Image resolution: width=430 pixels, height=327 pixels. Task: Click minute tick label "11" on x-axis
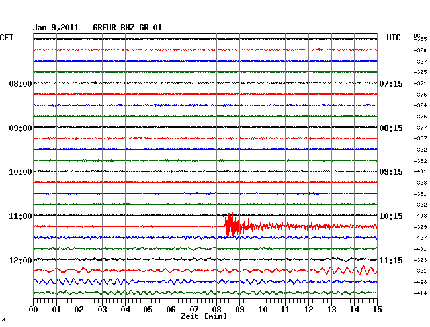tap(285, 310)
